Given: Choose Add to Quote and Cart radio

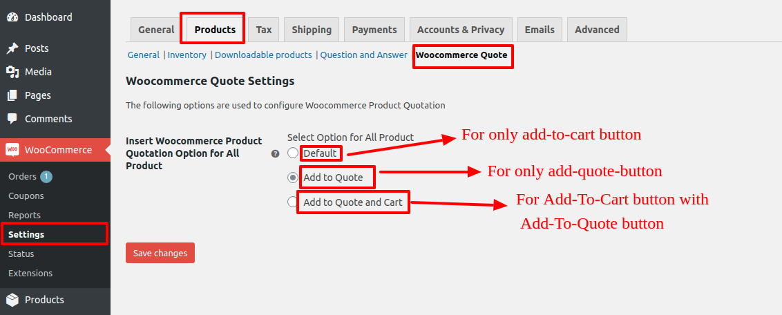Looking at the screenshot, I should (x=293, y=202).
